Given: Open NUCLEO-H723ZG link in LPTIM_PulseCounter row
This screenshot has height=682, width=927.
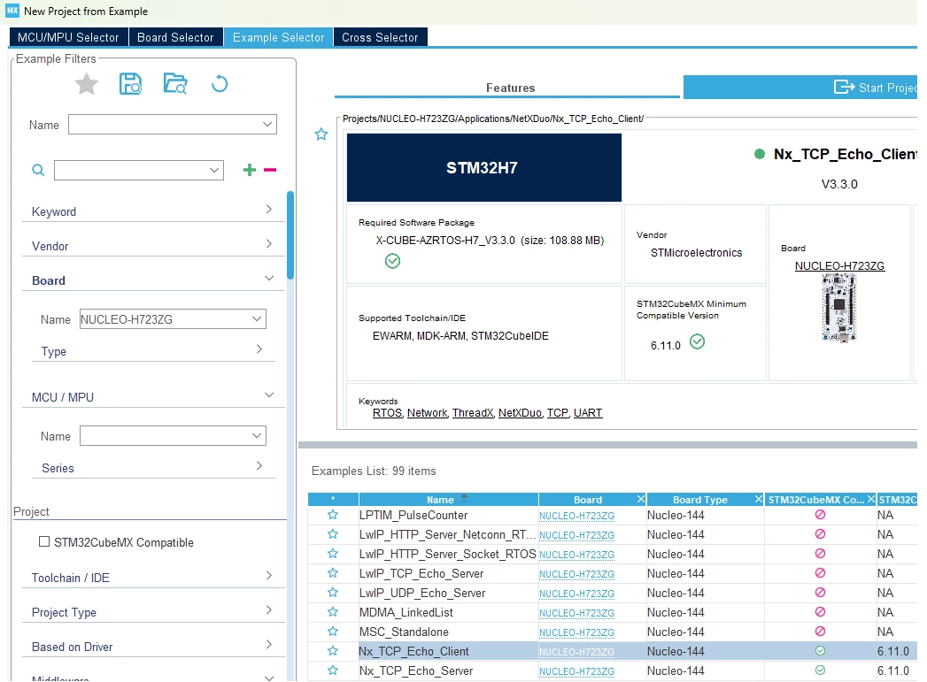Looking at the screenshot, I should [576, 516].
